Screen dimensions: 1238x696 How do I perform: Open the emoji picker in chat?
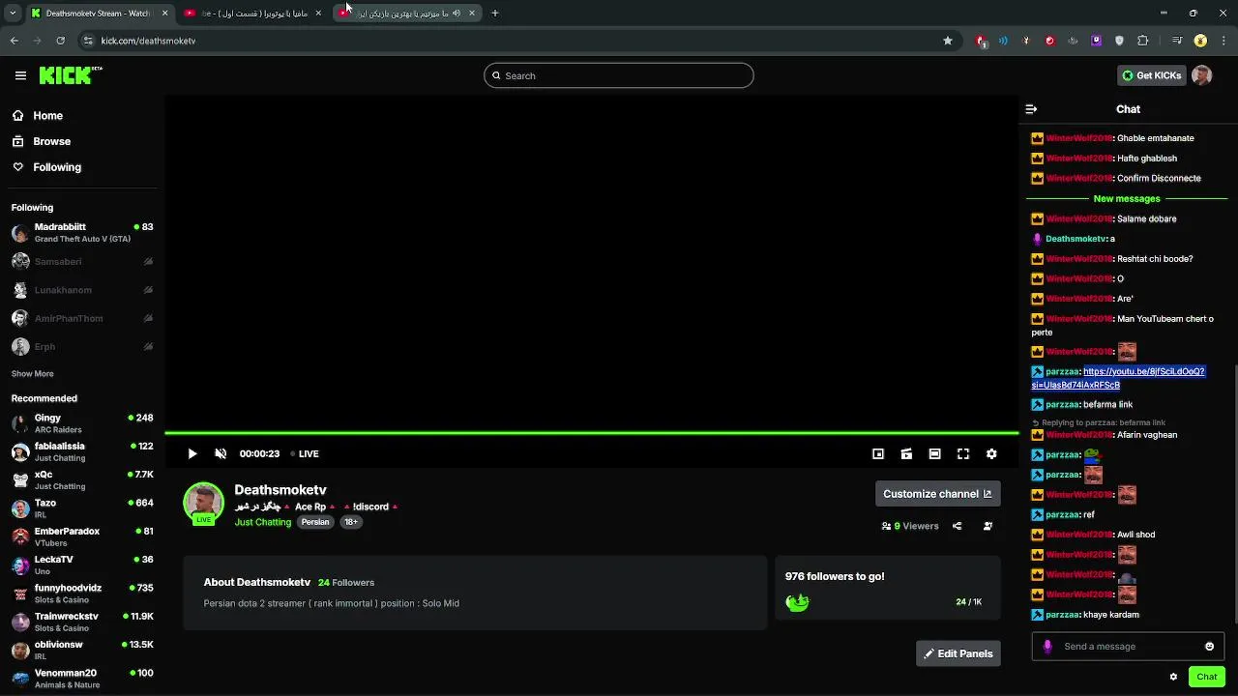click(1209, 647)
